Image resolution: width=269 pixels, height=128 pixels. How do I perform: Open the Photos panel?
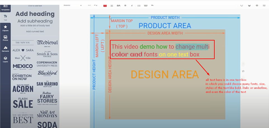point(5,38)
